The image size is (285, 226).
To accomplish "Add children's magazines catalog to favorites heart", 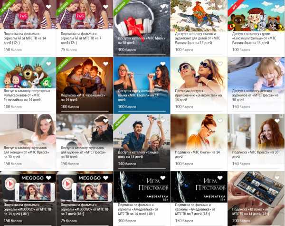I will coord(276,64).
